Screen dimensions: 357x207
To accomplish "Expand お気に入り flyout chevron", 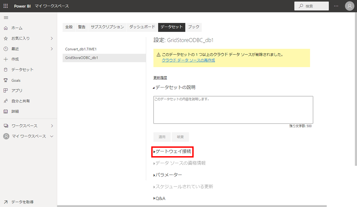I will click(52, 38).
